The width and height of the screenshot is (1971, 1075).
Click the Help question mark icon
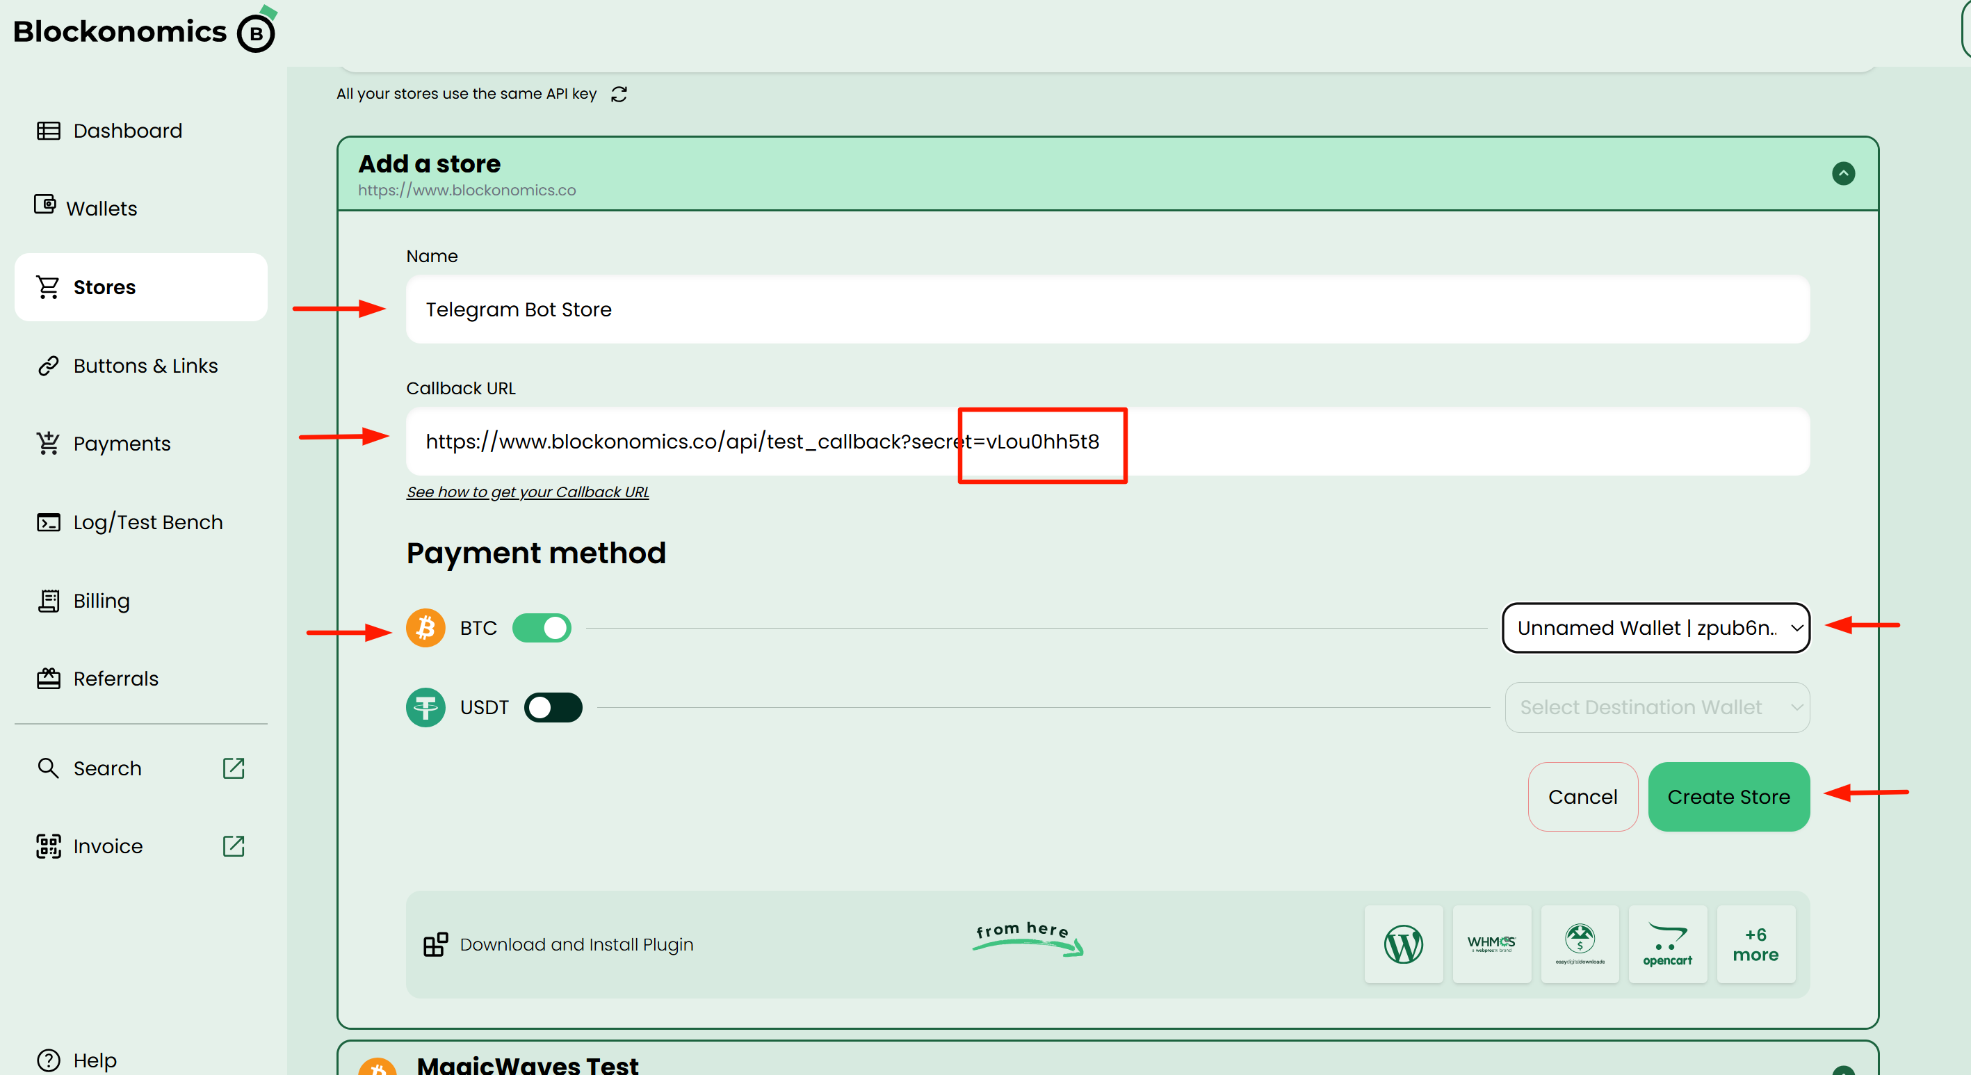[48, 1060]
